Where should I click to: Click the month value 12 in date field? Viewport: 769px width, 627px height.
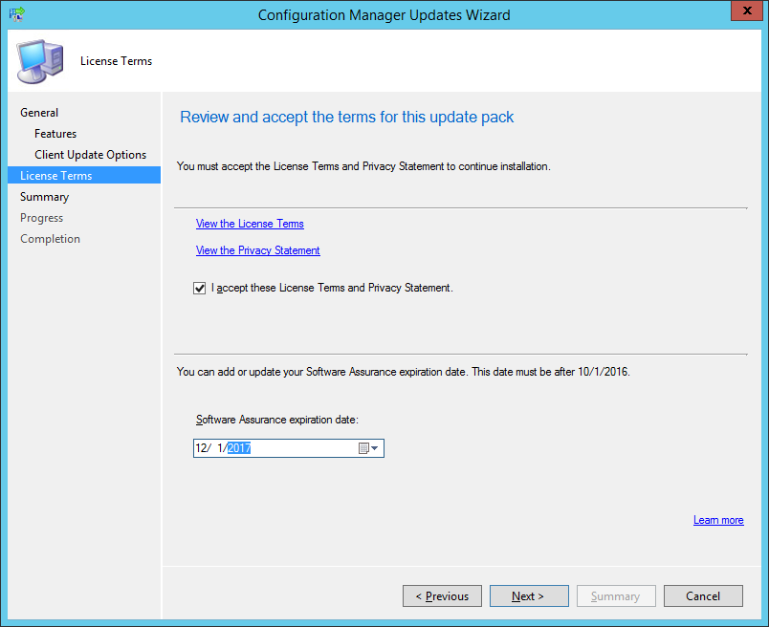[x=201, y=448]
